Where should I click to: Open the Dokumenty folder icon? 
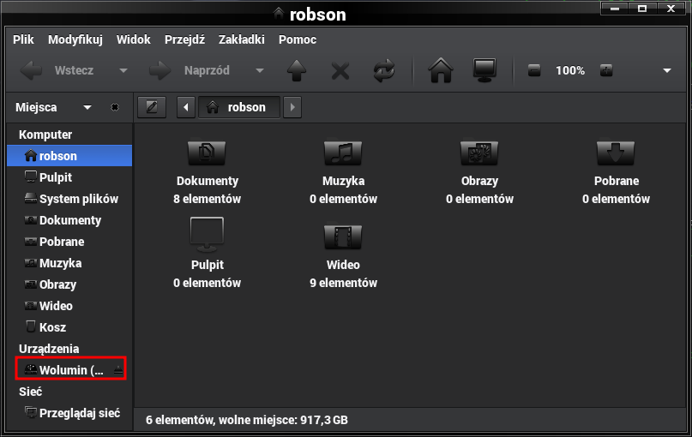(207, 153)
